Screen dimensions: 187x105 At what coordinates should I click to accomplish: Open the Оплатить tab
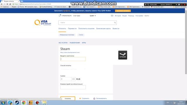62,29
